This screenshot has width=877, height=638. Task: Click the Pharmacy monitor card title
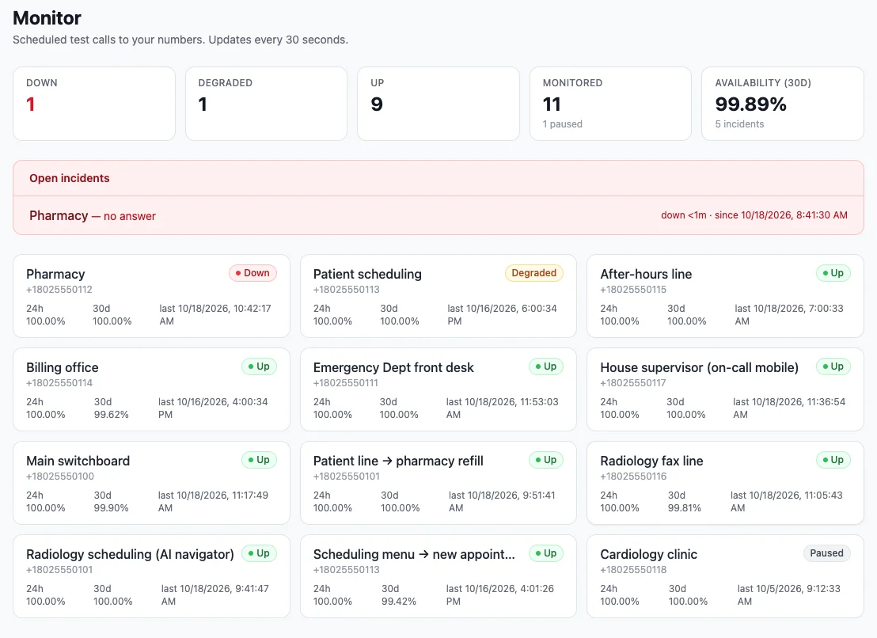55,274
